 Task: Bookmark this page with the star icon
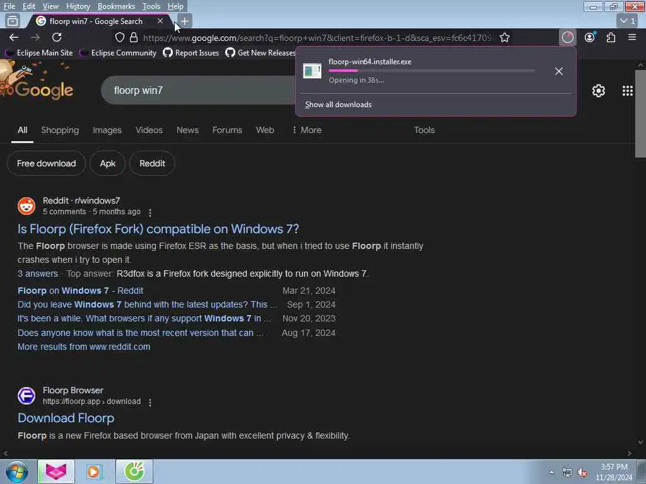pyautogui.click(x=505, y=37)
